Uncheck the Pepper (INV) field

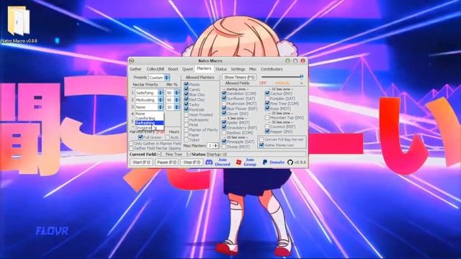[x=267, y=132]
